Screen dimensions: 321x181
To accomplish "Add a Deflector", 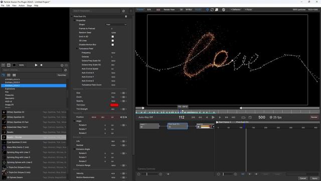I will (x=236, y=10).
